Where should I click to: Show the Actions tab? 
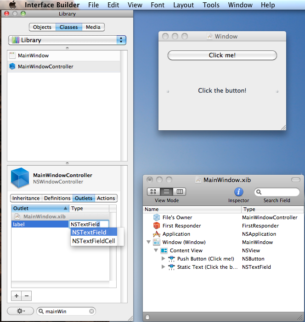(x=106, y=198)
